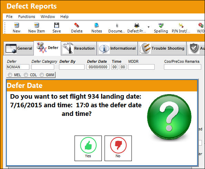Click the Time hours field
205x169 pixels.
point(115,67)
